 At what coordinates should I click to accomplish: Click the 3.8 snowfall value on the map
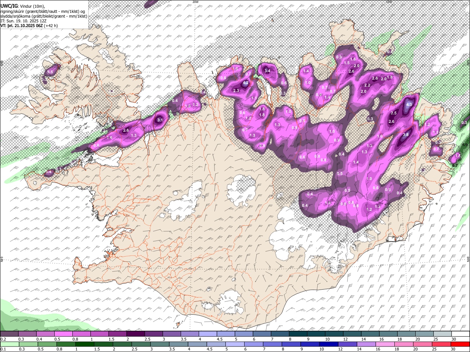click(x=406, y=135)
